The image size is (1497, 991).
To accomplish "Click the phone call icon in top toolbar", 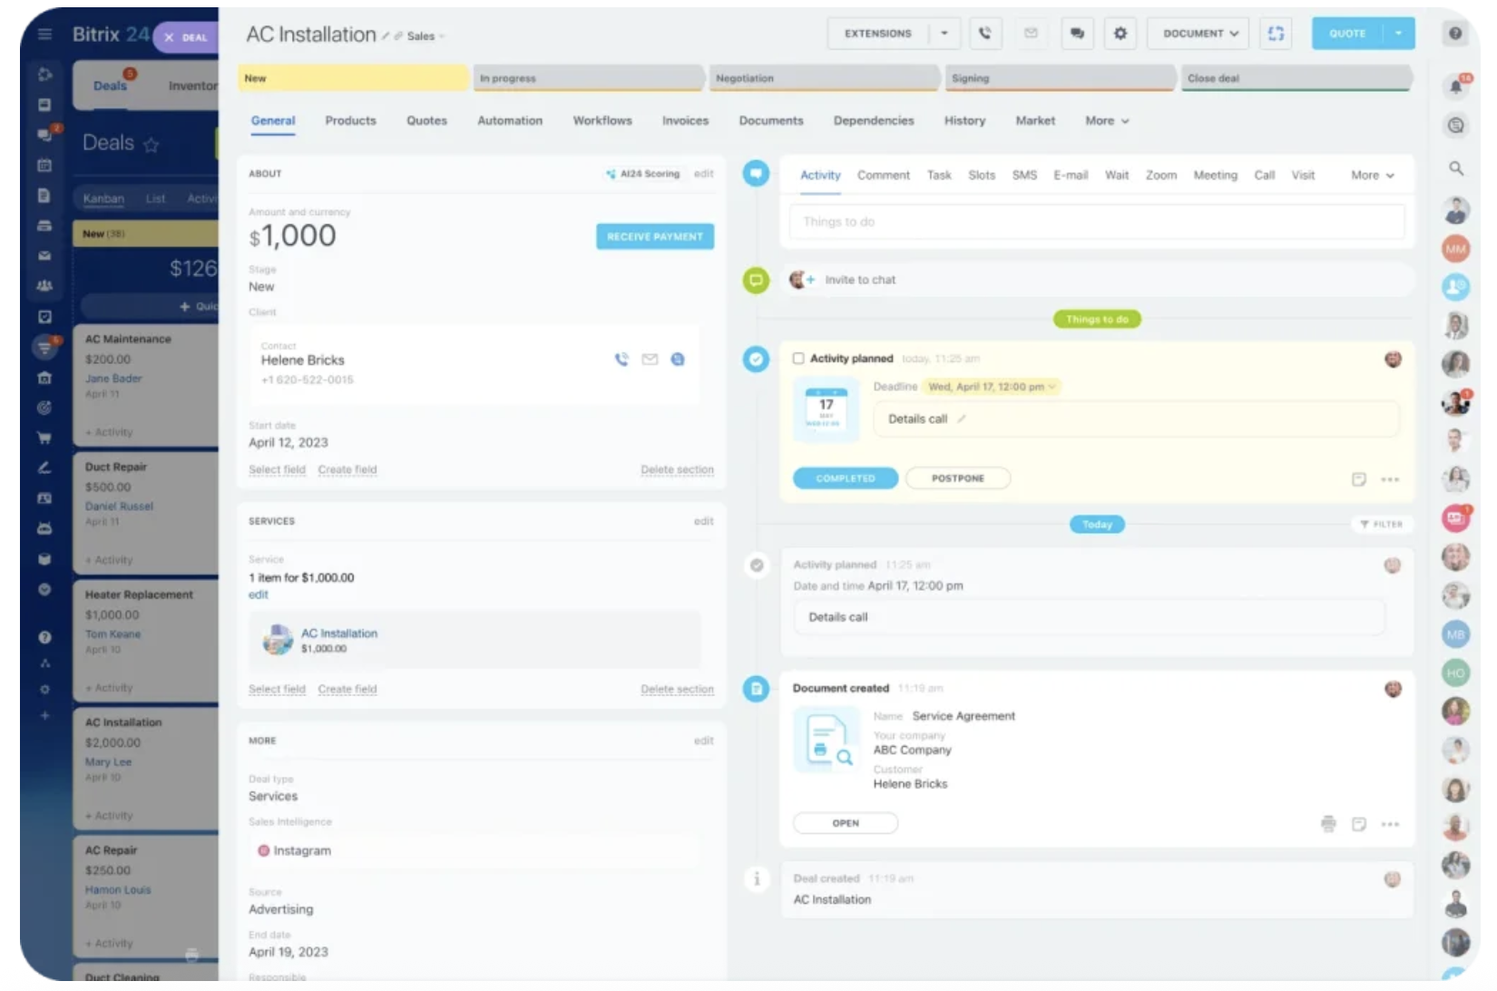I will click(x=984, y=34).
